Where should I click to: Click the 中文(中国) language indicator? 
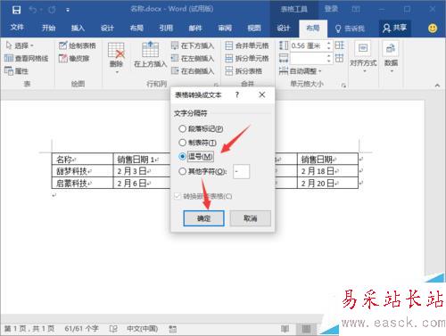(x=143, y=329)
